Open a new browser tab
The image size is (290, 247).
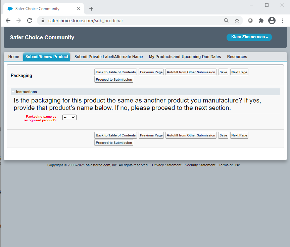click(x=91, y=9)
